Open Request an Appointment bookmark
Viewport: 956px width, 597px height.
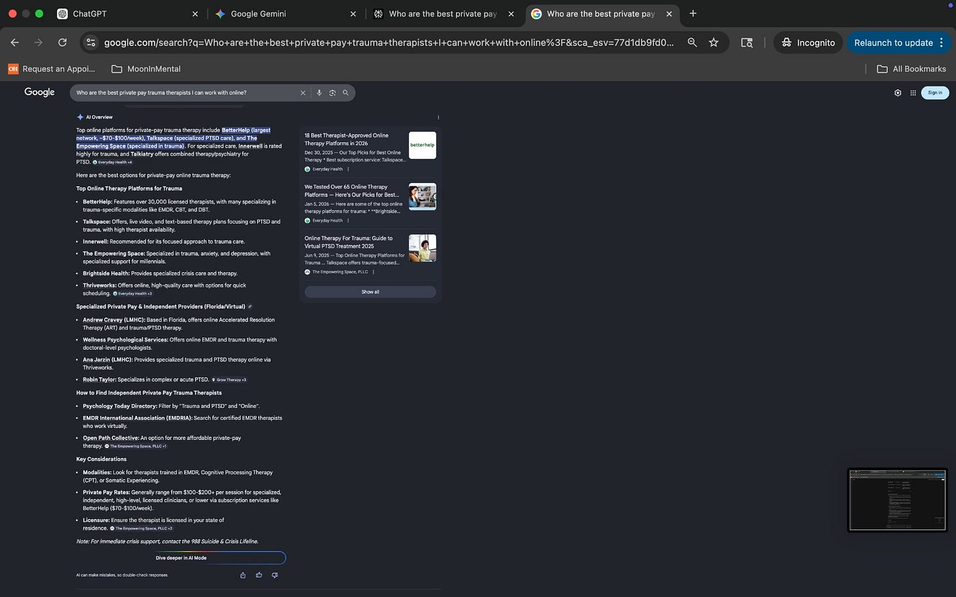point(51,69)
